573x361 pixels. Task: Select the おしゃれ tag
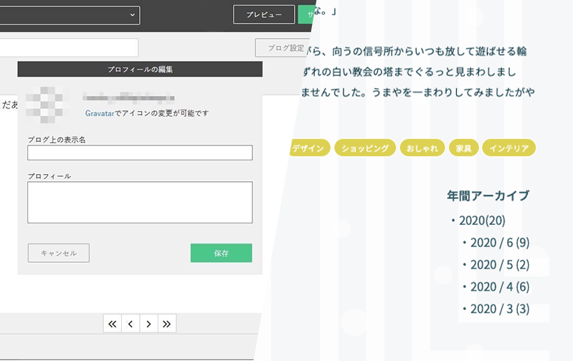tap(422, 148)
